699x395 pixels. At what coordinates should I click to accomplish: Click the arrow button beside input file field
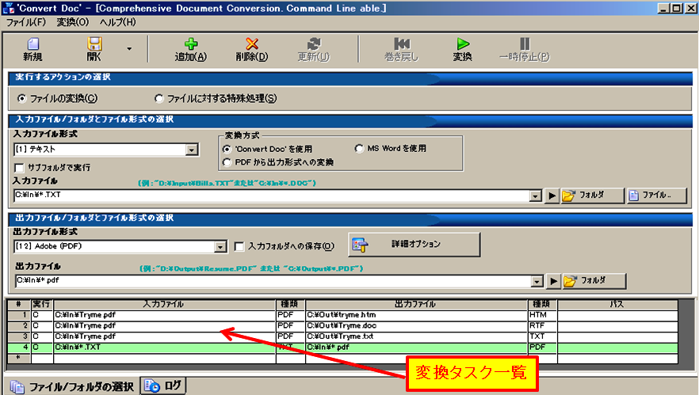click(552, 196)
